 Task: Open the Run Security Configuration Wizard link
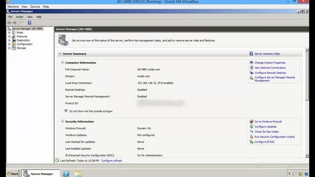(x=275, y=137)
